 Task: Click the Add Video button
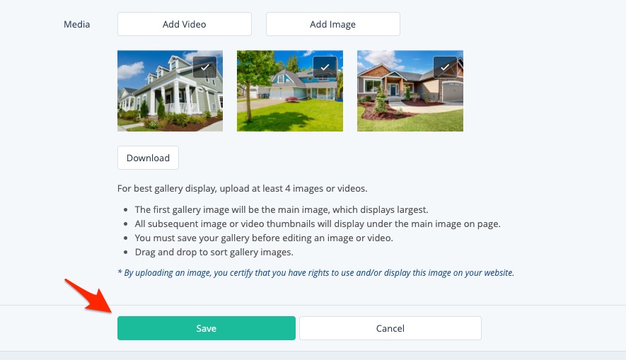[x=185, y=24]
